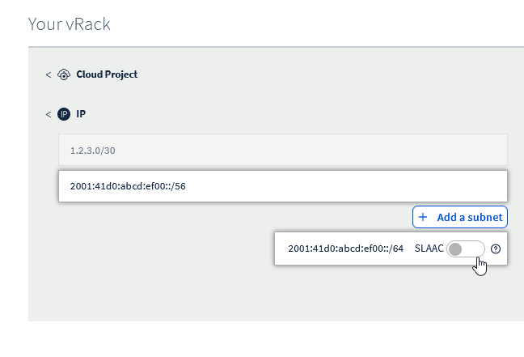Select the IP section label
The height and width of the screenshot is (357, 524).
tap(81, 114)
